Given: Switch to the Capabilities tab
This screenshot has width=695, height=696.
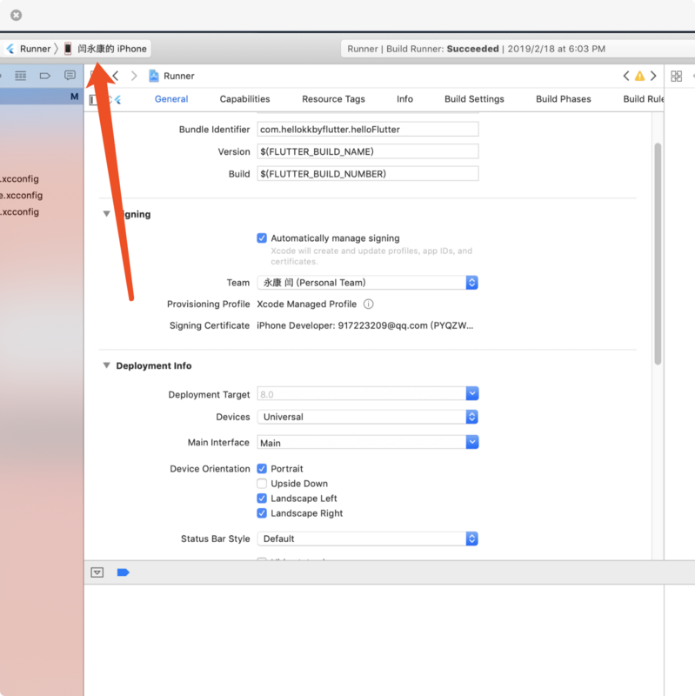Looking at the screenshot, I should click(x=244, y=99).
